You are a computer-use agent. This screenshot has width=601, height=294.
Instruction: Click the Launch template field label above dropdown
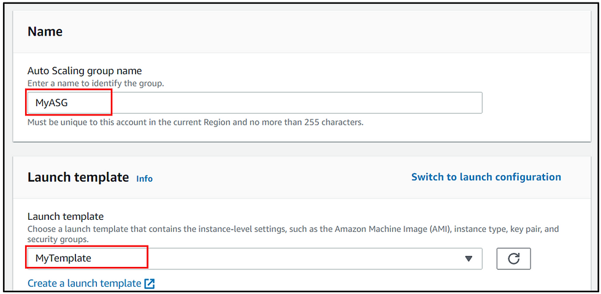pos(66,217)
